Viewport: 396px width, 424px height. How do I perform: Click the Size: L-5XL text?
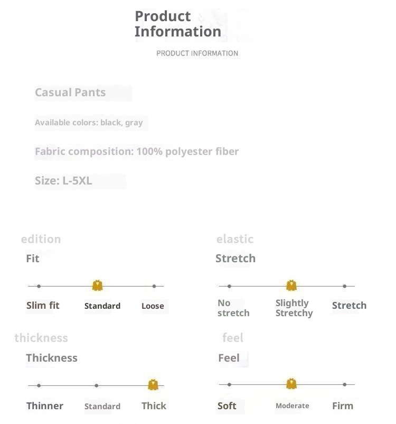pyautogui.click(x=63, y=181)
